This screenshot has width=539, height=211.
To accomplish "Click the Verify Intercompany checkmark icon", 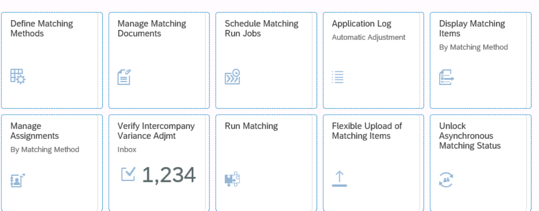I will coord(128,174).
